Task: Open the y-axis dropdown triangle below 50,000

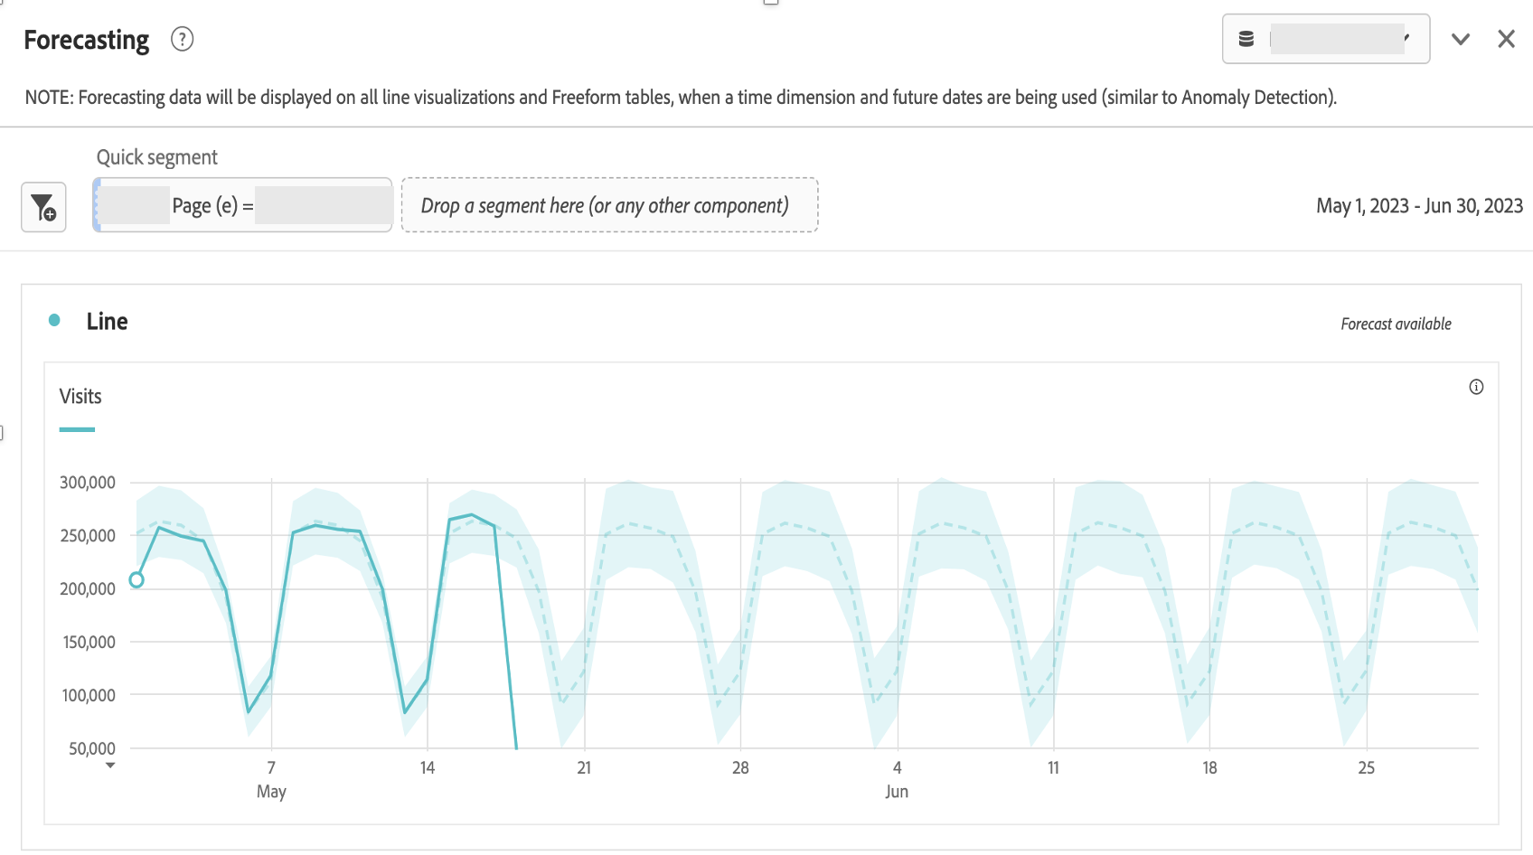Action: tap(110, 765)
